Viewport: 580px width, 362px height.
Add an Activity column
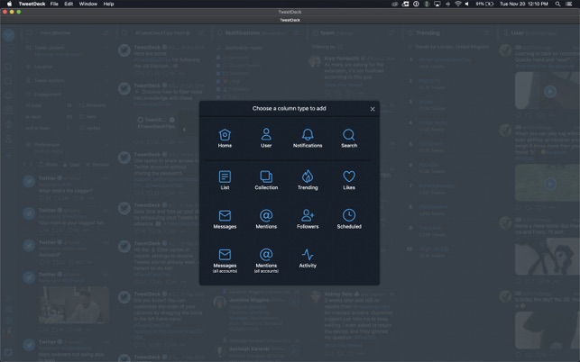pyautogui.click(x=308, y=258)
